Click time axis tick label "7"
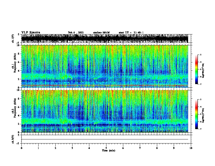215x166 pixels. tap(140, 148)
